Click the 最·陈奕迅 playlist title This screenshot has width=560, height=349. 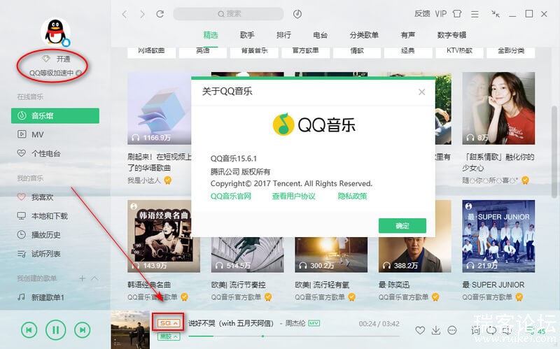click(394, 285)
